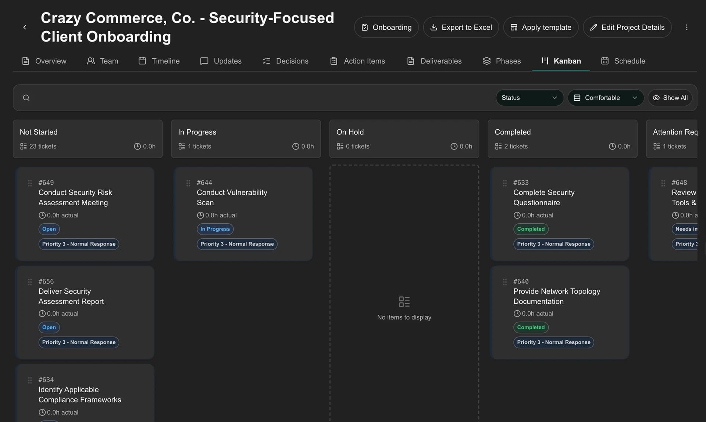Click the Apply template button
The image size is (706, 422).
click(541, 27)
